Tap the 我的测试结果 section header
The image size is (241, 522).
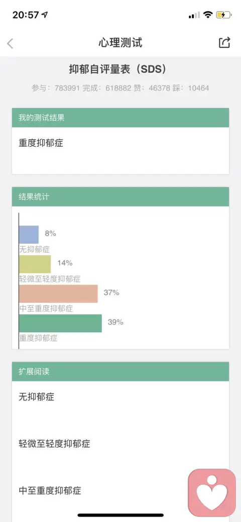click(x=120, y=118)
